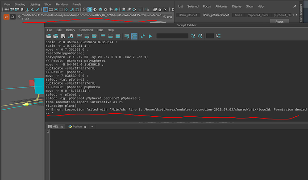308x180 pixels.
Task: Open Attribute Editor Attributes menu
Action: coord(221,6)
